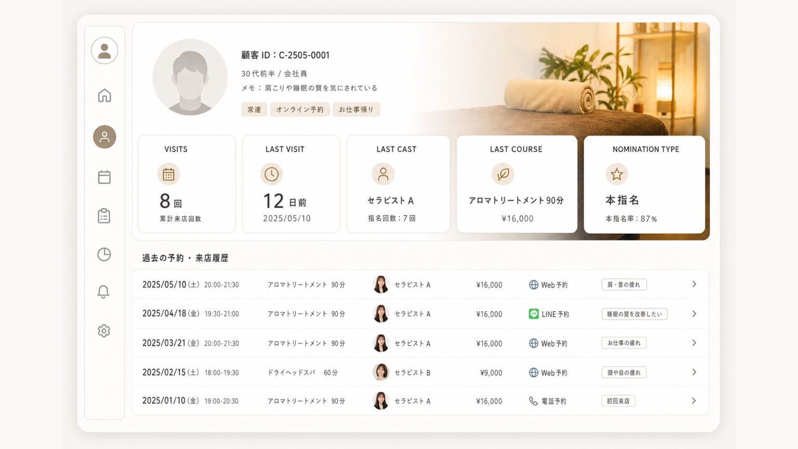Click the customer ID C-2505-0001
The width and height of the screenshot is (798, 449).
285,55
